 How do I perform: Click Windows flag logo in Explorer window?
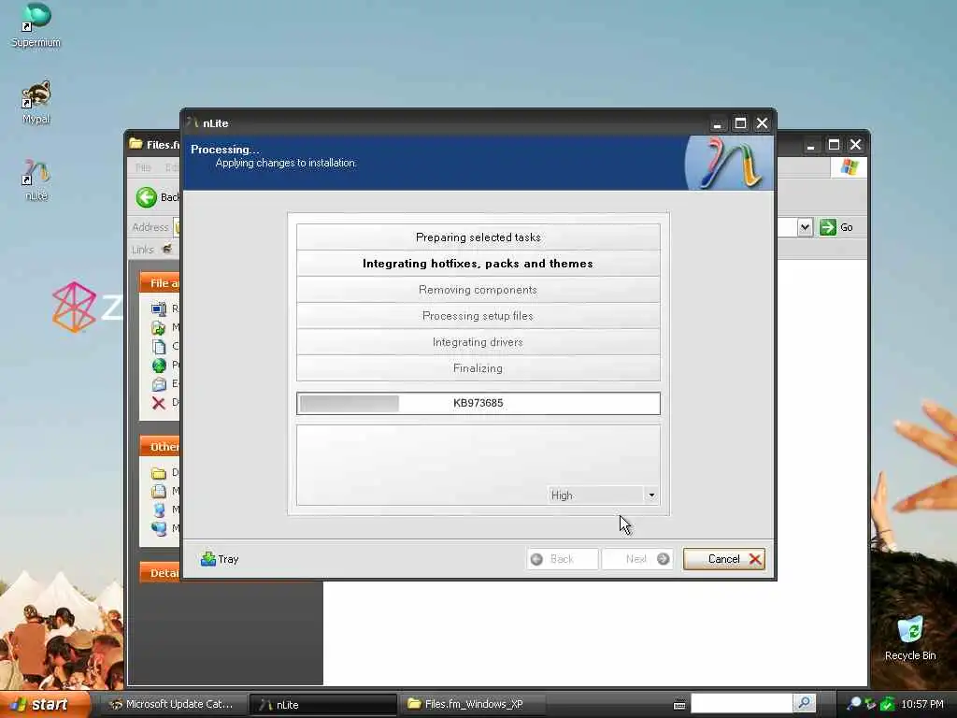[849, 167]
